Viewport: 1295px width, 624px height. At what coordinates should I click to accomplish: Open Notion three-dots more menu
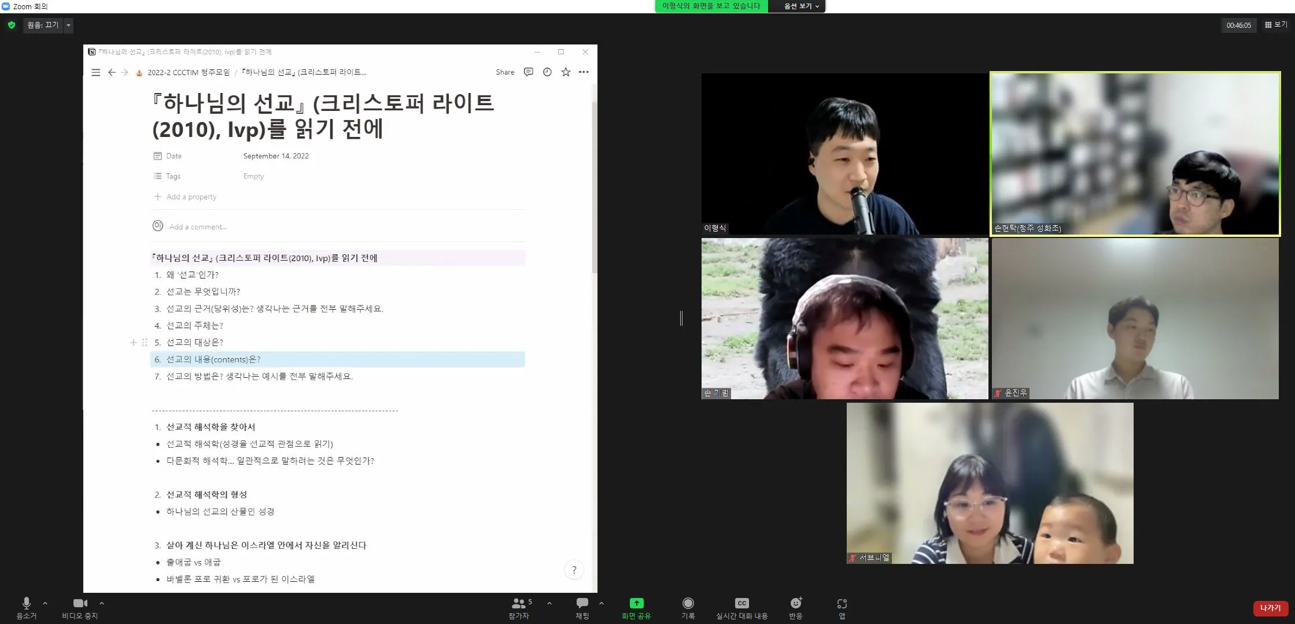coord(584,72)
